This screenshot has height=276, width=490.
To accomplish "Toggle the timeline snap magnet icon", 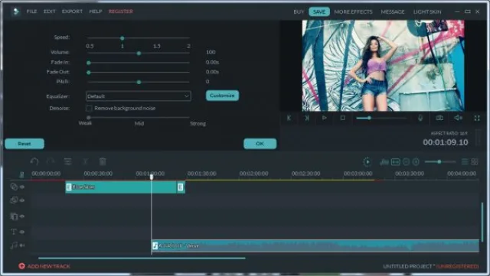I will 21,174.
